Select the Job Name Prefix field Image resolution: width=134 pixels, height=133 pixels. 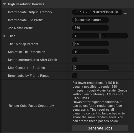click(90, 28)
